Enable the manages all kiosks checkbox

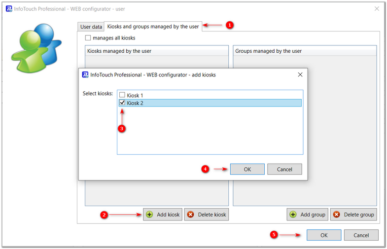click(x=88, y=38)
